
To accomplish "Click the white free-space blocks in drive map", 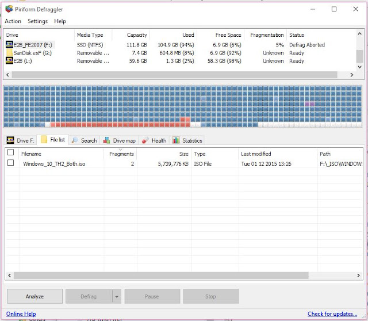I will pos(310,125).
